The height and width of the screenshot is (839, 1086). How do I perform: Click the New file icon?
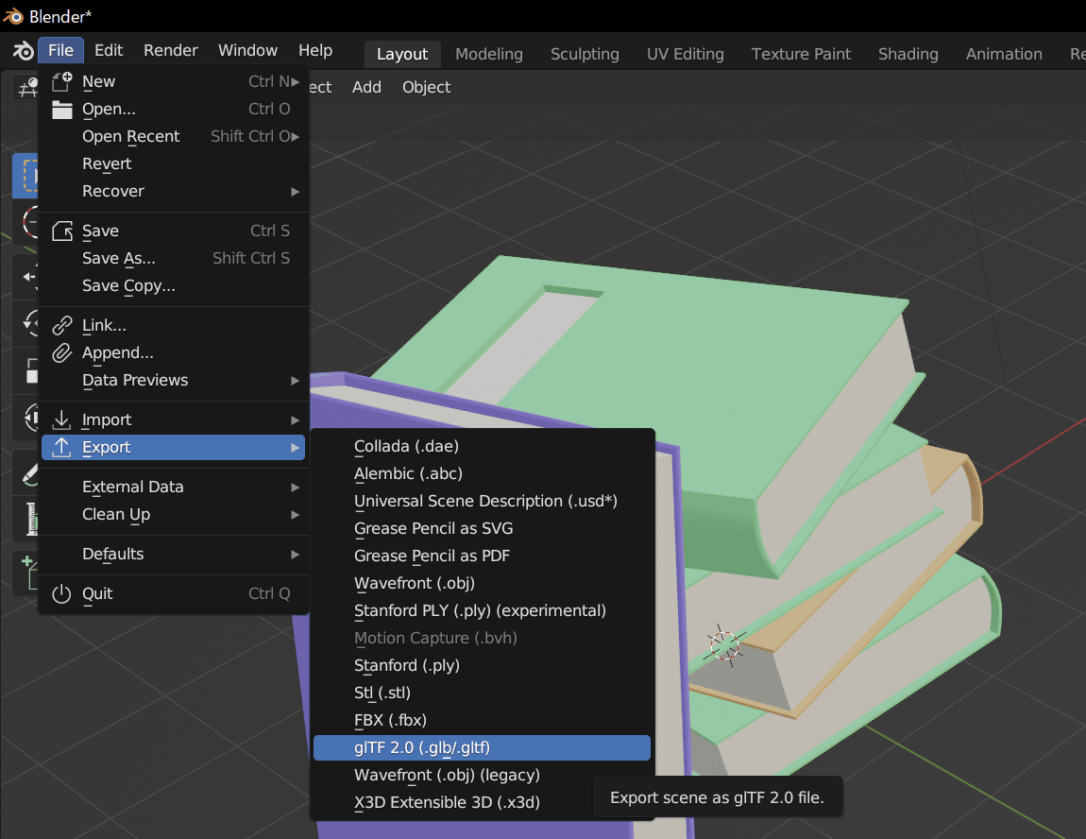click(x=62, y=82)
